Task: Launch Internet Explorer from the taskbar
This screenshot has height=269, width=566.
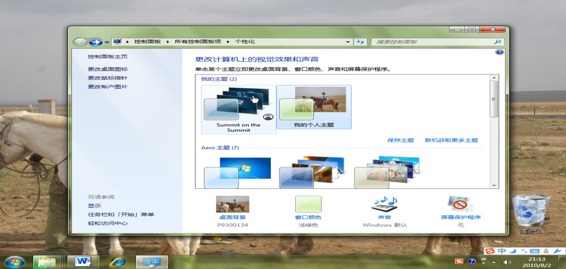Action: 119,260
